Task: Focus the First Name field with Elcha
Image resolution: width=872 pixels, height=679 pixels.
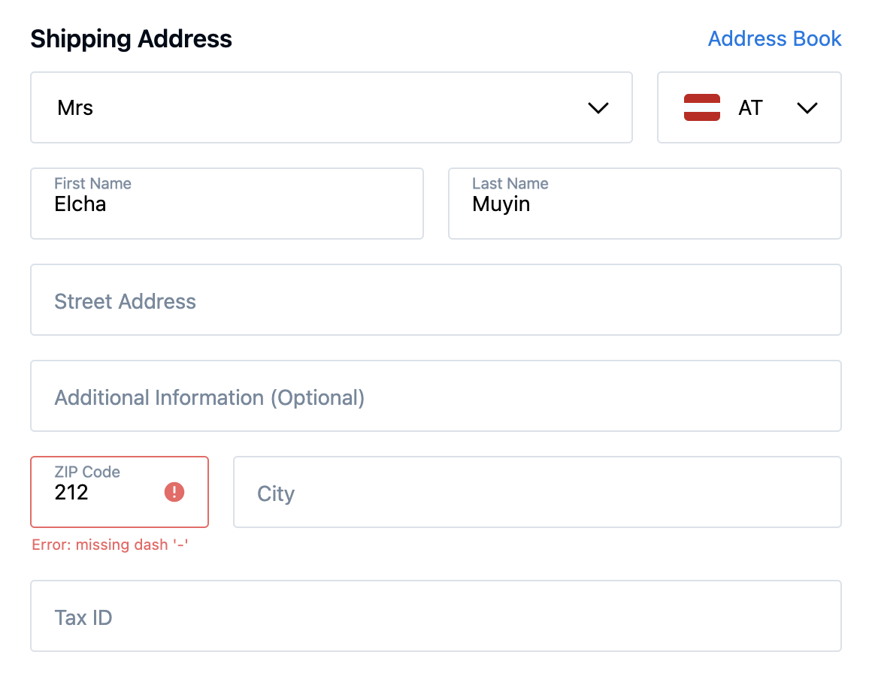Action: click(226, 204)
